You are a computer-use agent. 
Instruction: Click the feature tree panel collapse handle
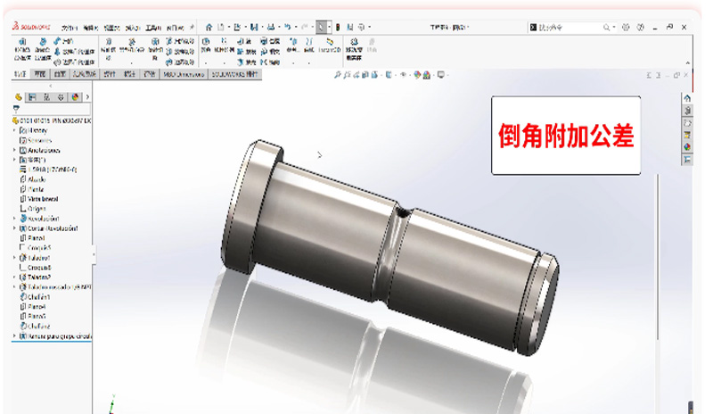click(x=94, y=253)
